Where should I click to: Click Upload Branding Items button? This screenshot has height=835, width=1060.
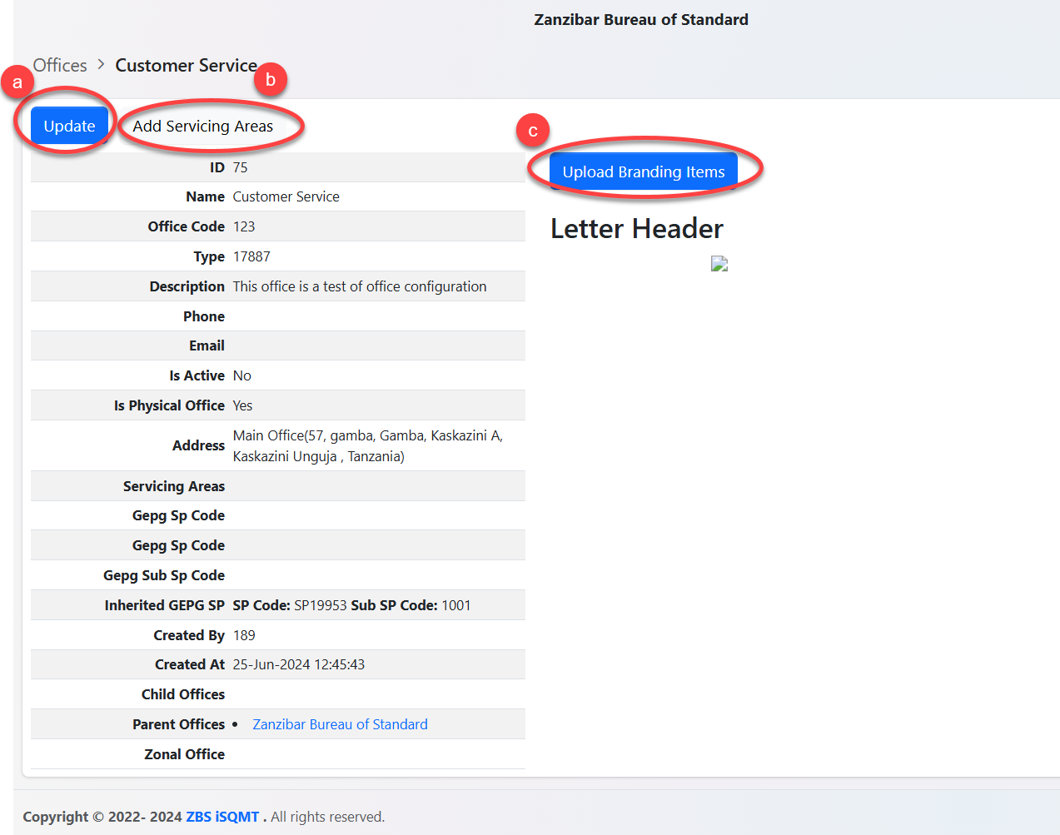(x=643, y=172)
